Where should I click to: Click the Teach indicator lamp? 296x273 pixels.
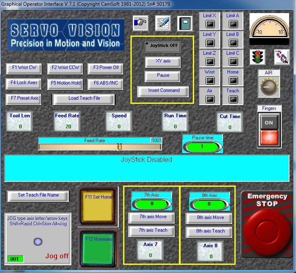tap(233, 99)
